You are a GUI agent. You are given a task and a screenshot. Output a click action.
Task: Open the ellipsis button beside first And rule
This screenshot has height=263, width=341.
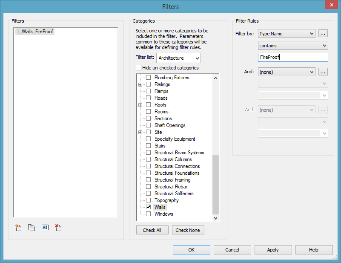pos(323,72)
